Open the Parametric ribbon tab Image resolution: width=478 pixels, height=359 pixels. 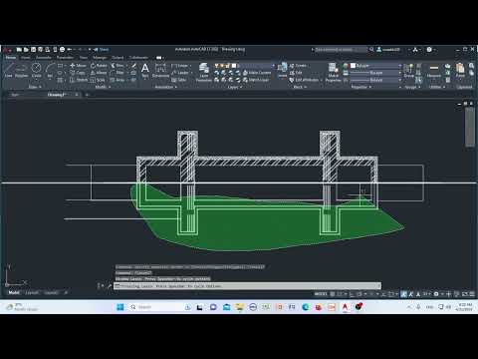click(x=65, y=58)
